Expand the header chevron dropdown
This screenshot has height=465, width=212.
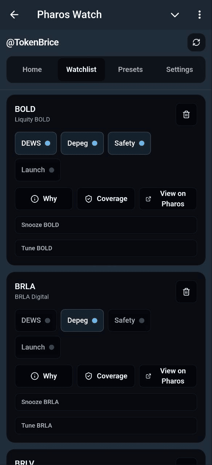[175, 15]
